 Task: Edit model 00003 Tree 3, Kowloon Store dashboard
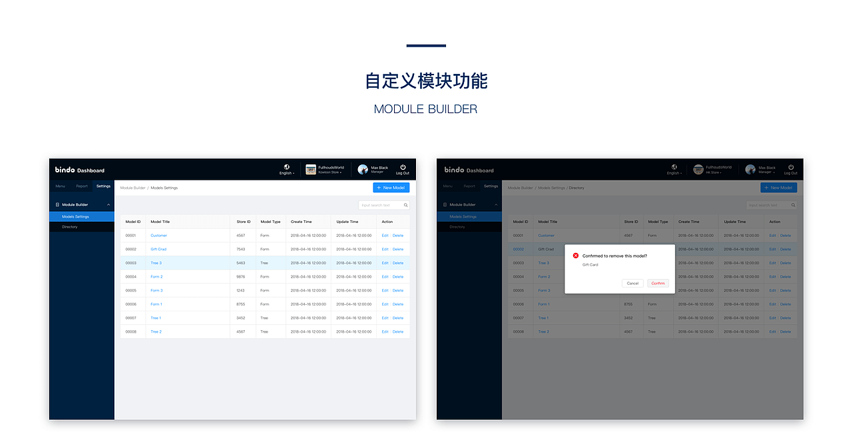coord(385,263)
